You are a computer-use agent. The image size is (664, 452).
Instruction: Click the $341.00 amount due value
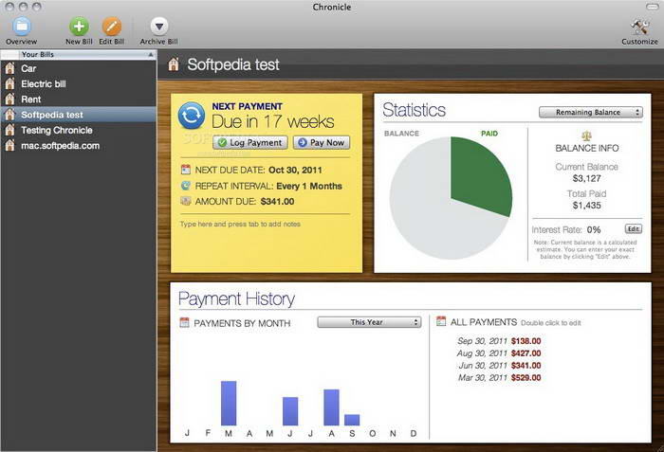coord(277,202)
